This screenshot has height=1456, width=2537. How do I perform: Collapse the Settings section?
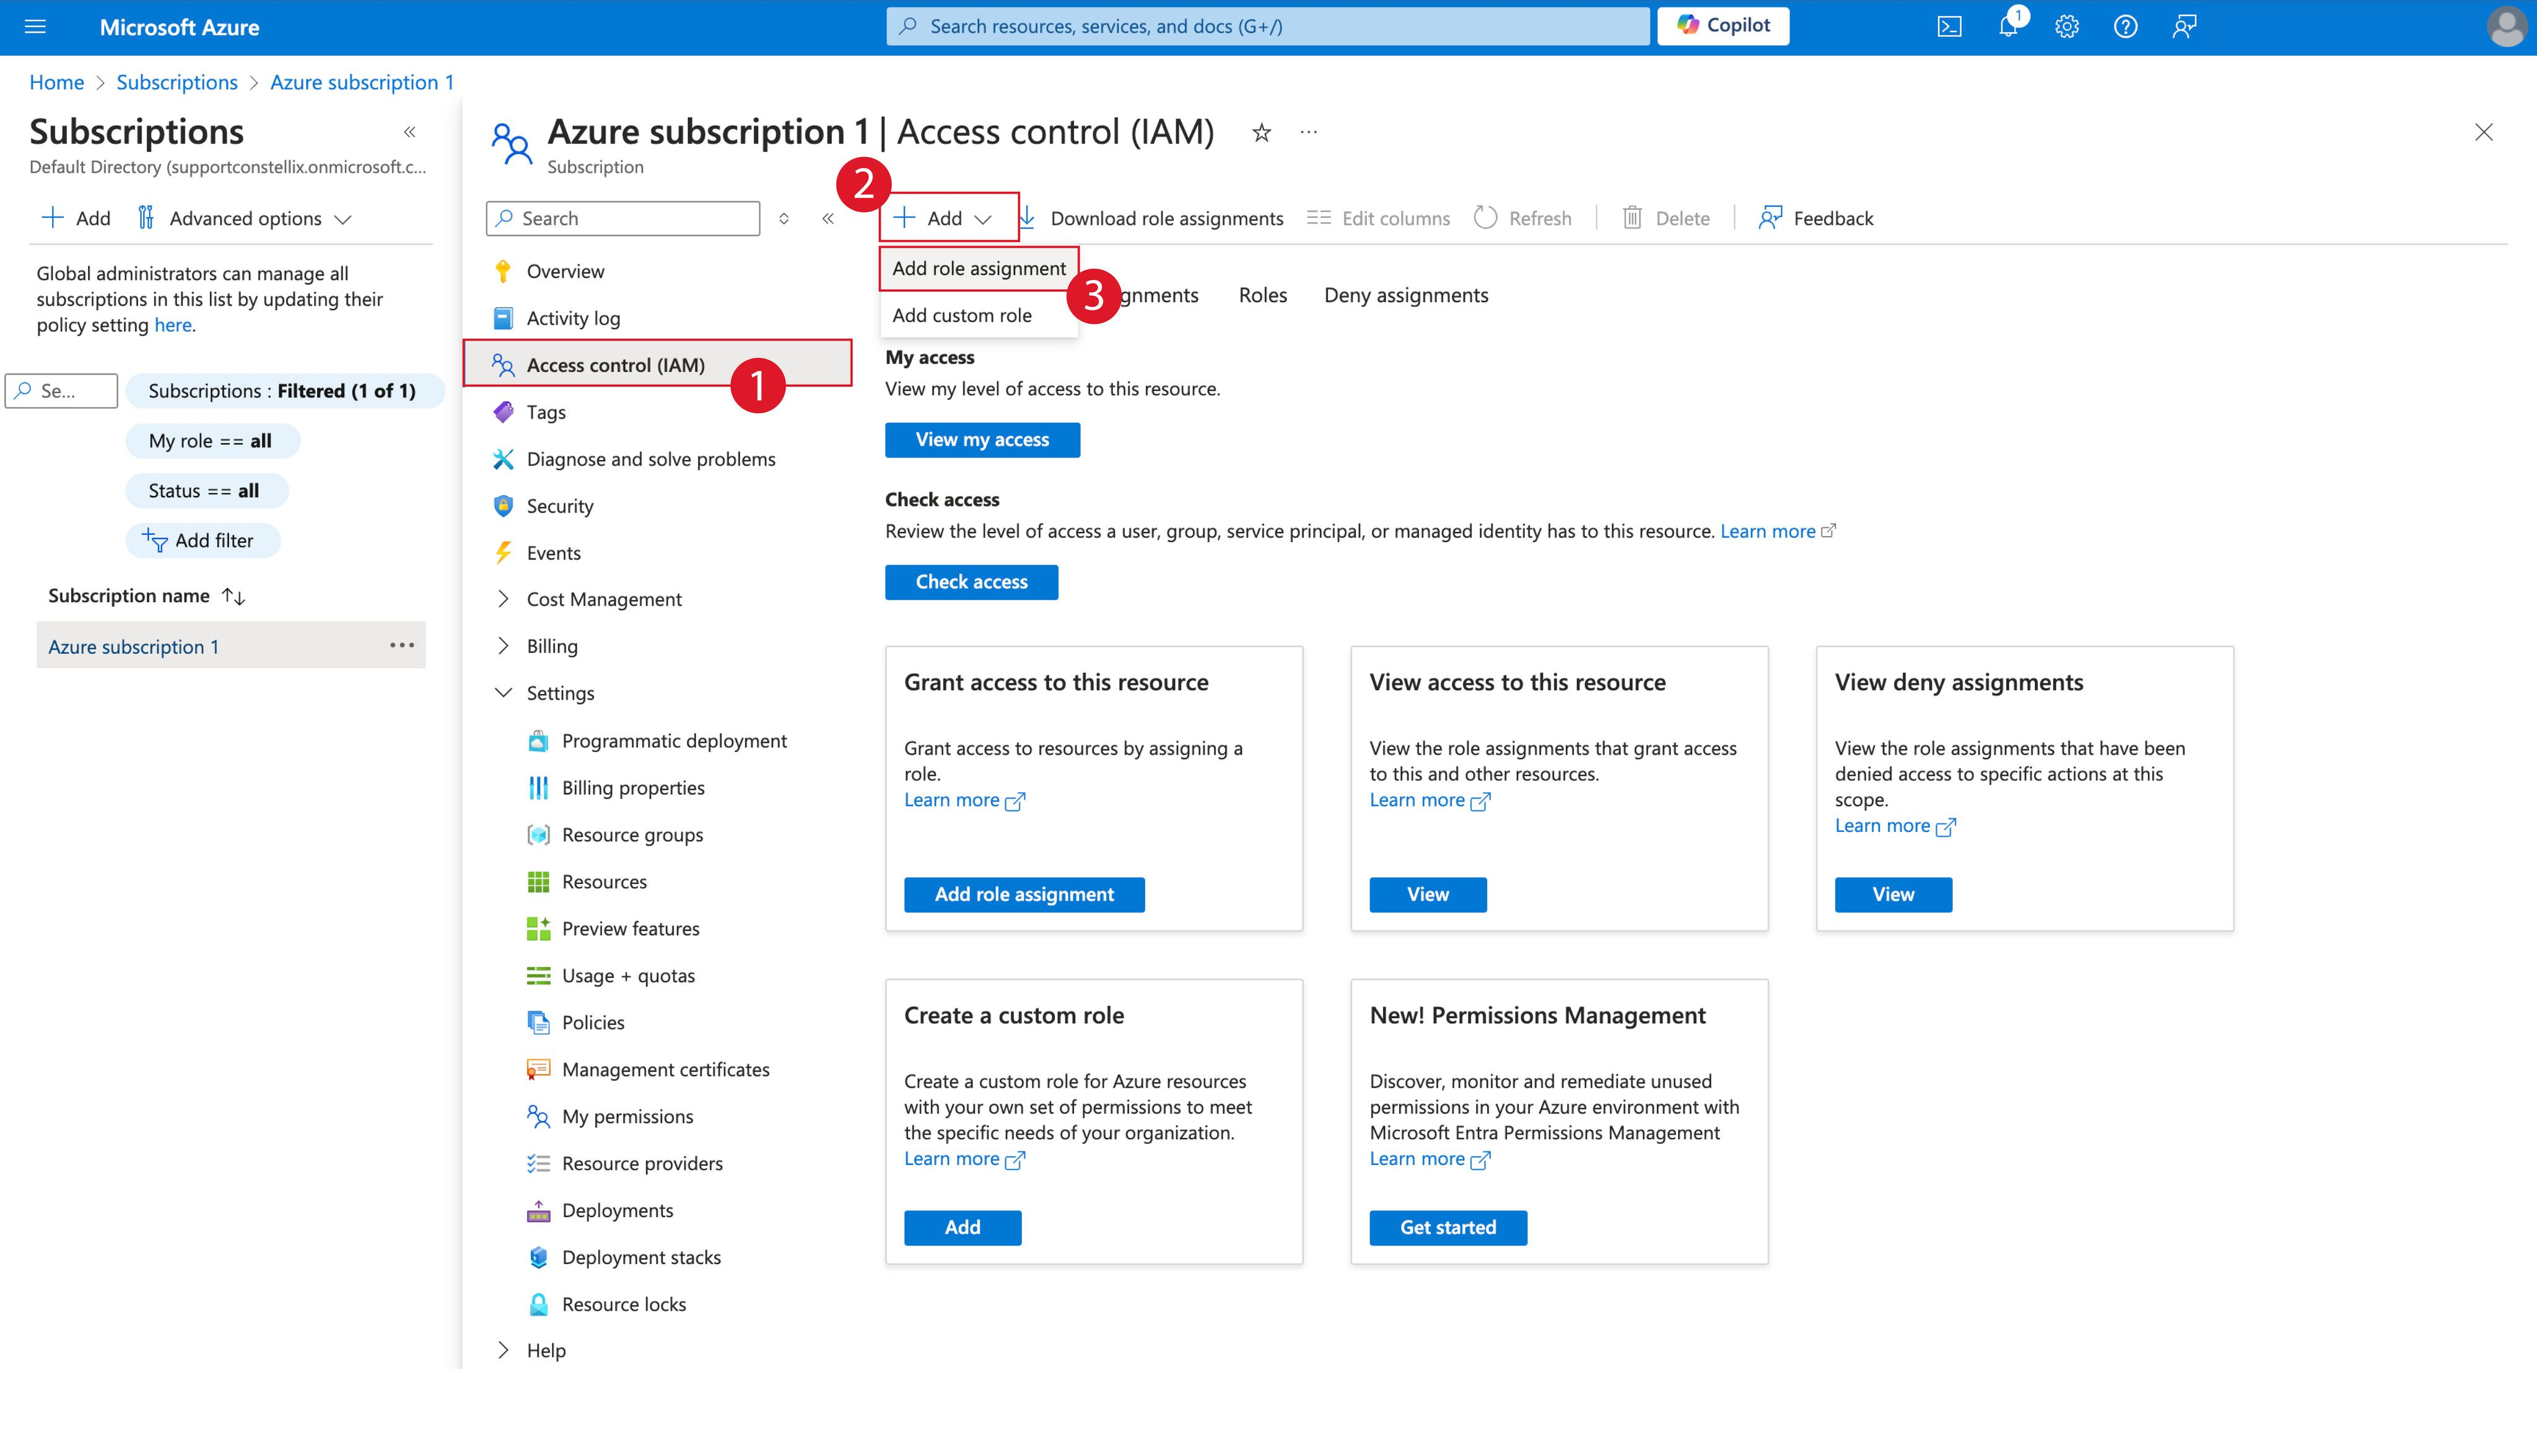(x=503, y=693)
